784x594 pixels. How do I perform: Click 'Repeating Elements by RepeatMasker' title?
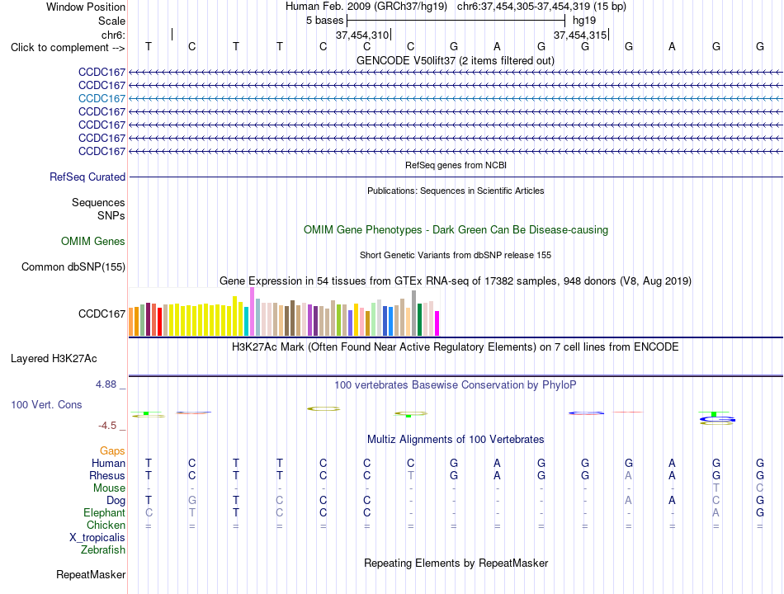click(456, 563)
